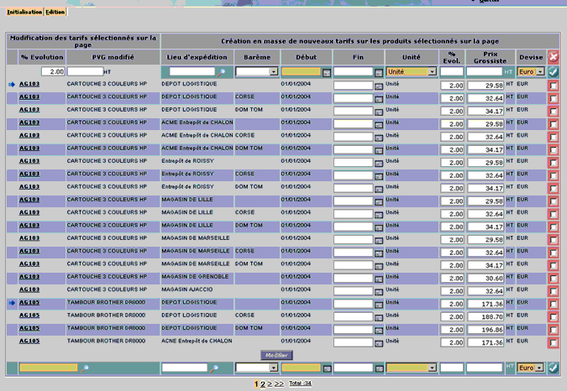Switch to the Edition tab
The height and width of the screenshot is (391, 567).
click(55, 12)
